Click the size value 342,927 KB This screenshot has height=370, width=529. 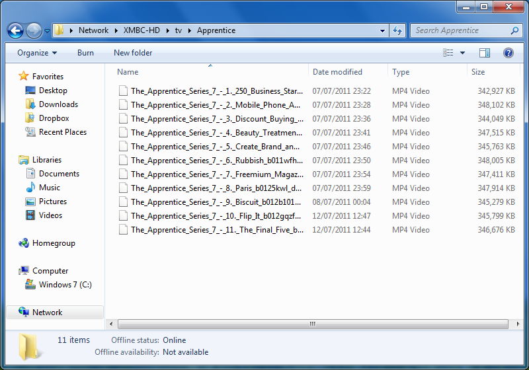click(496, 91)
